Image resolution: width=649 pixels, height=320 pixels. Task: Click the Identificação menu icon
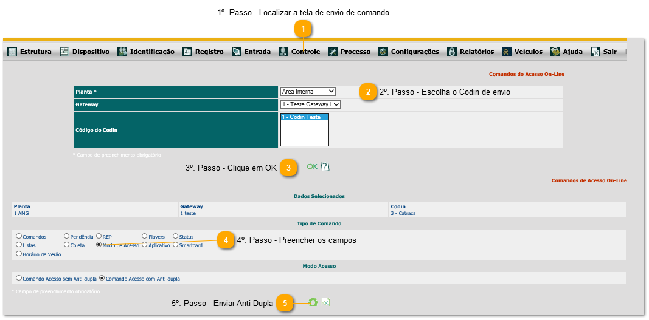pos(122,52)
